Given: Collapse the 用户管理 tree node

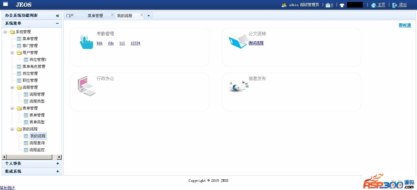Looking at the screenshot, I should (x=12, y=53).
